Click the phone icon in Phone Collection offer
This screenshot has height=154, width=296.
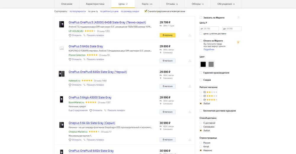pyautogui.click(x=85, y=59)
